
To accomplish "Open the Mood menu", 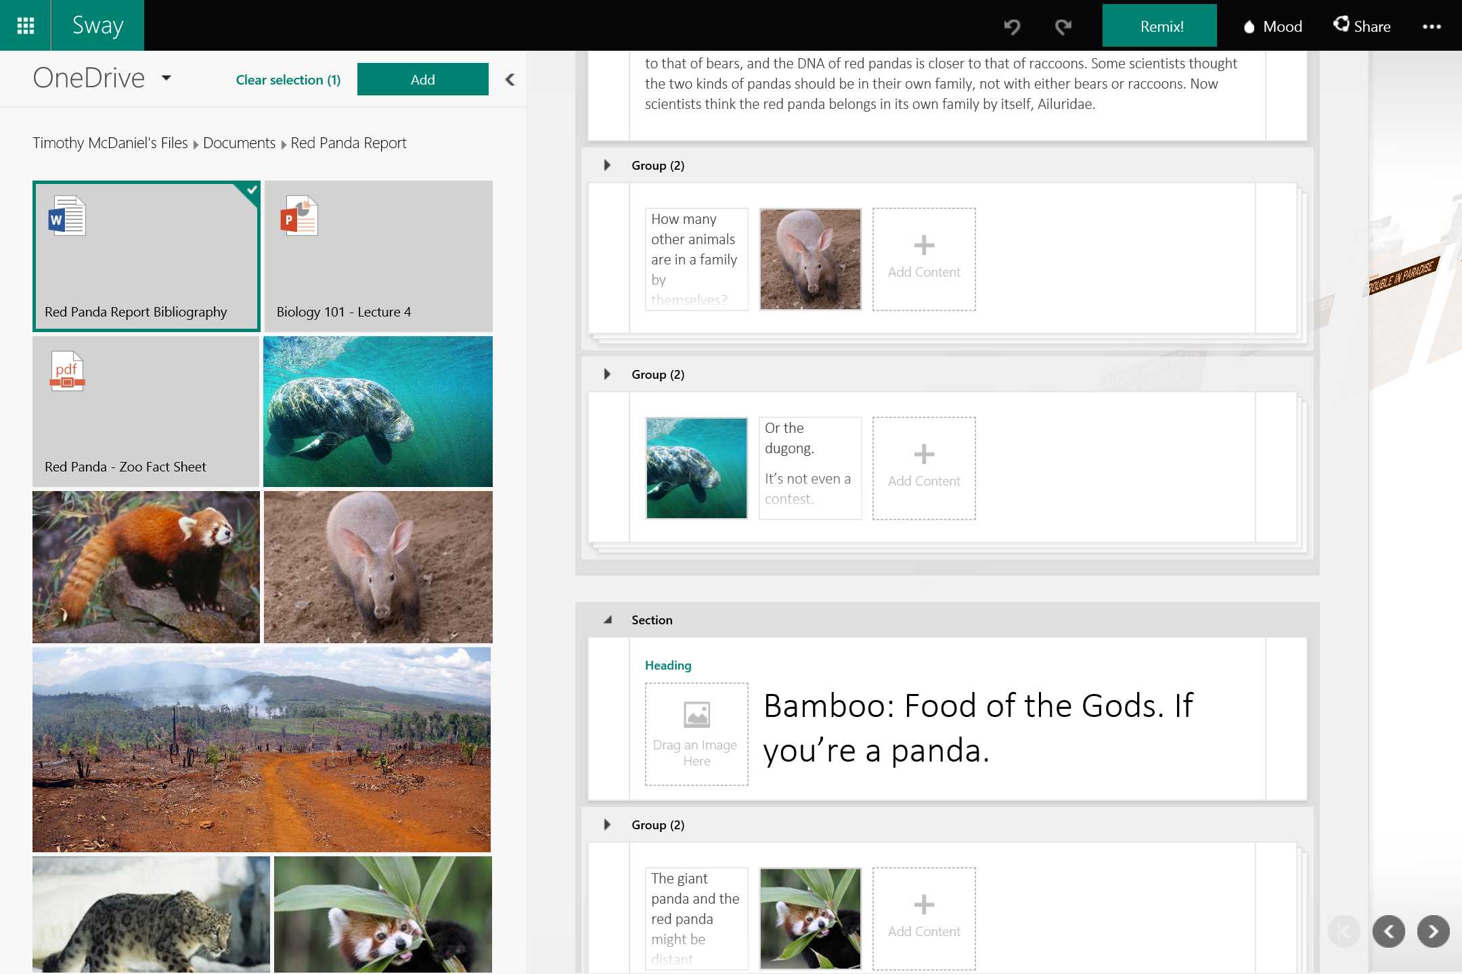I will tap(1272, 26).
